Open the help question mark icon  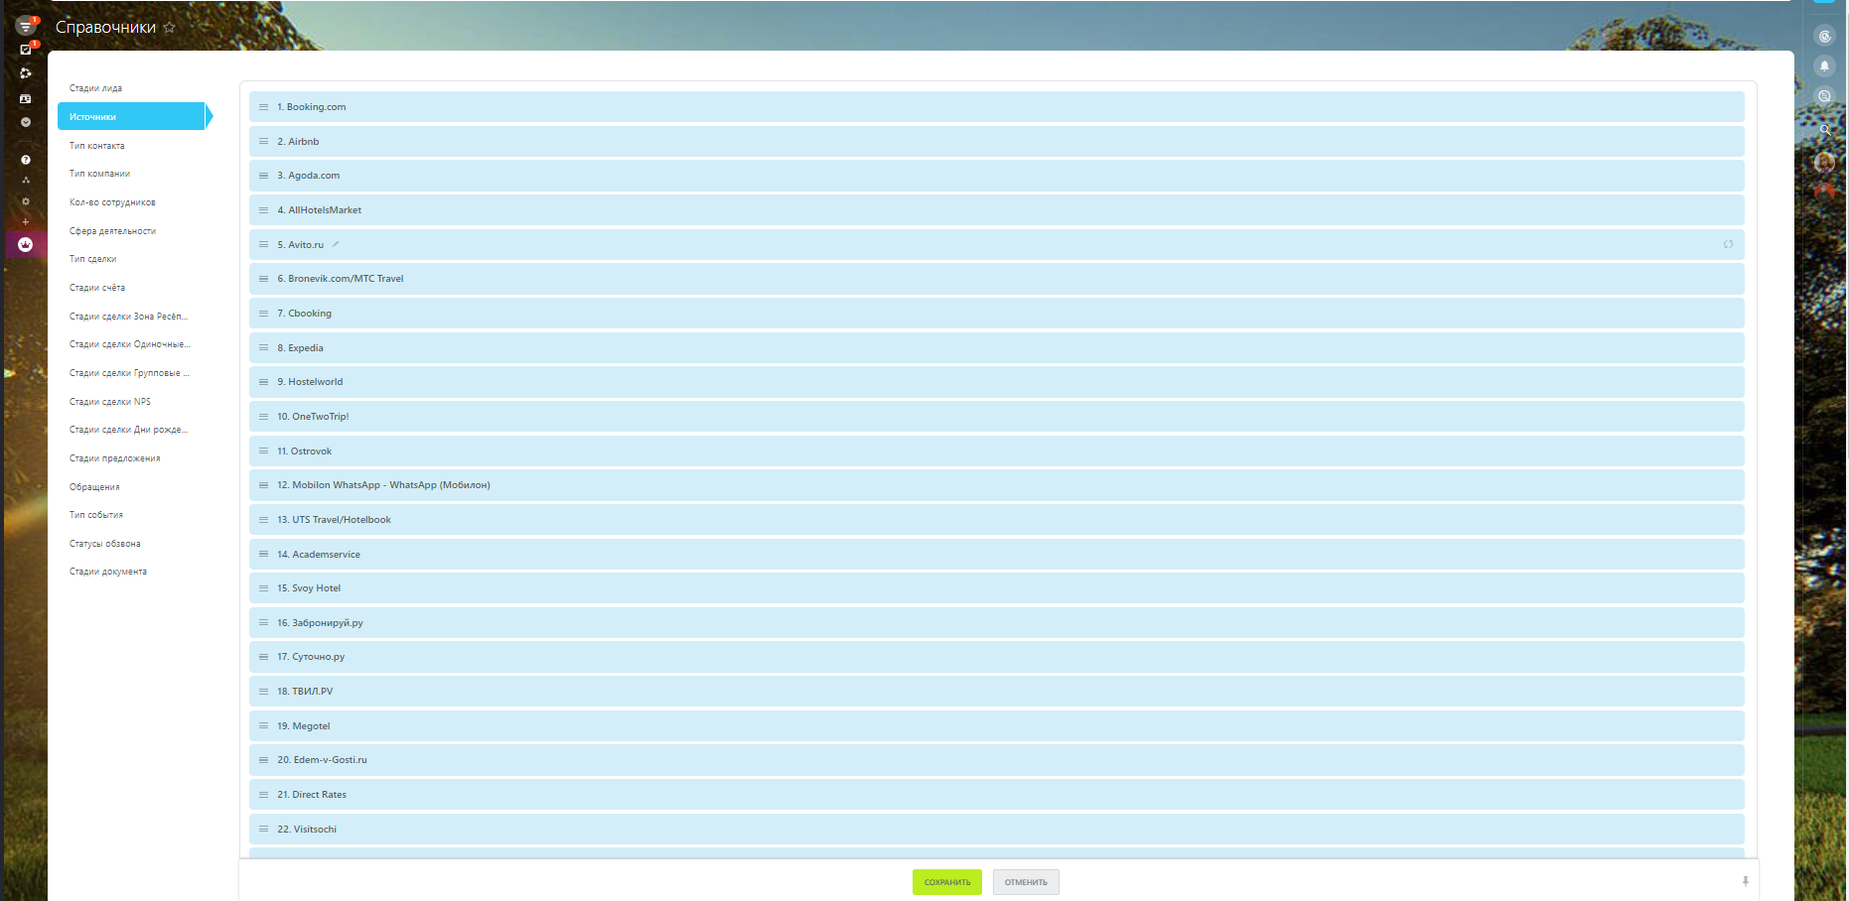pyautogui.click(x=26, y=160)
